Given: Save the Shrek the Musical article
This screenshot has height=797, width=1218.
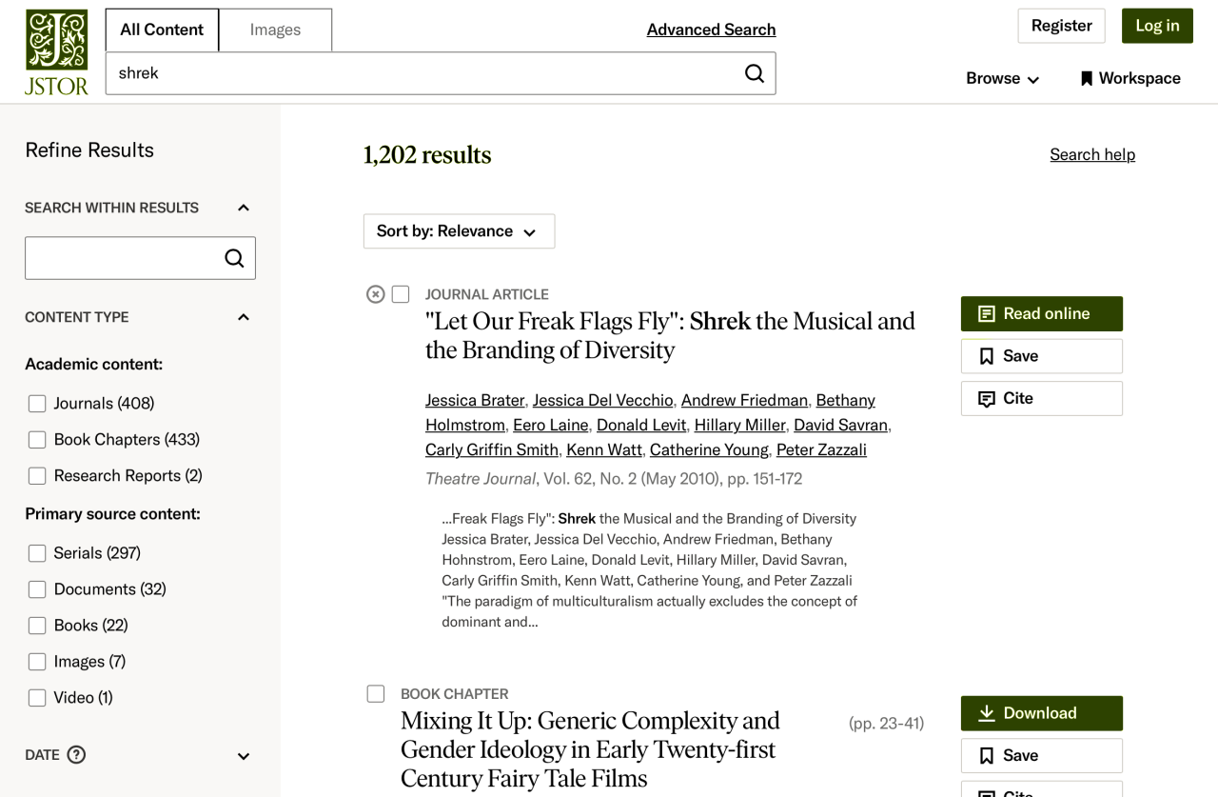Looking at the screenshot, I should click(x=1042, y=356).
